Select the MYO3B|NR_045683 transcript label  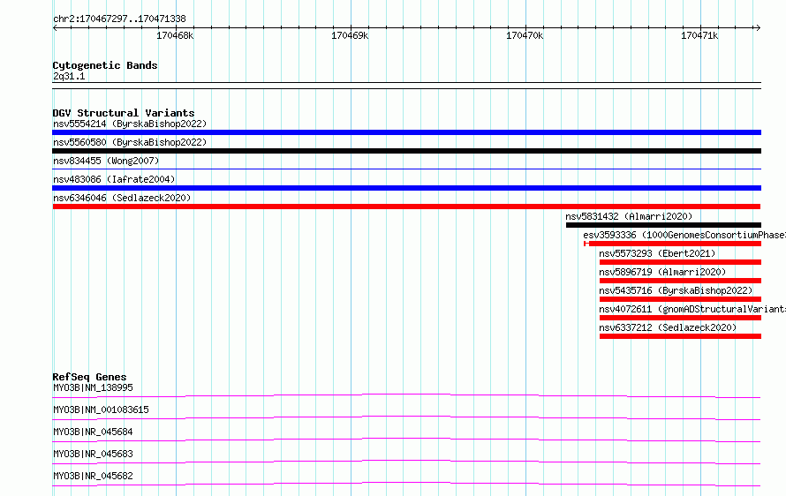[93, 454]
